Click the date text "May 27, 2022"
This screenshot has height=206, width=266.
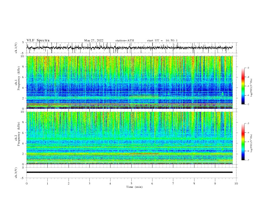coord(94,40)
